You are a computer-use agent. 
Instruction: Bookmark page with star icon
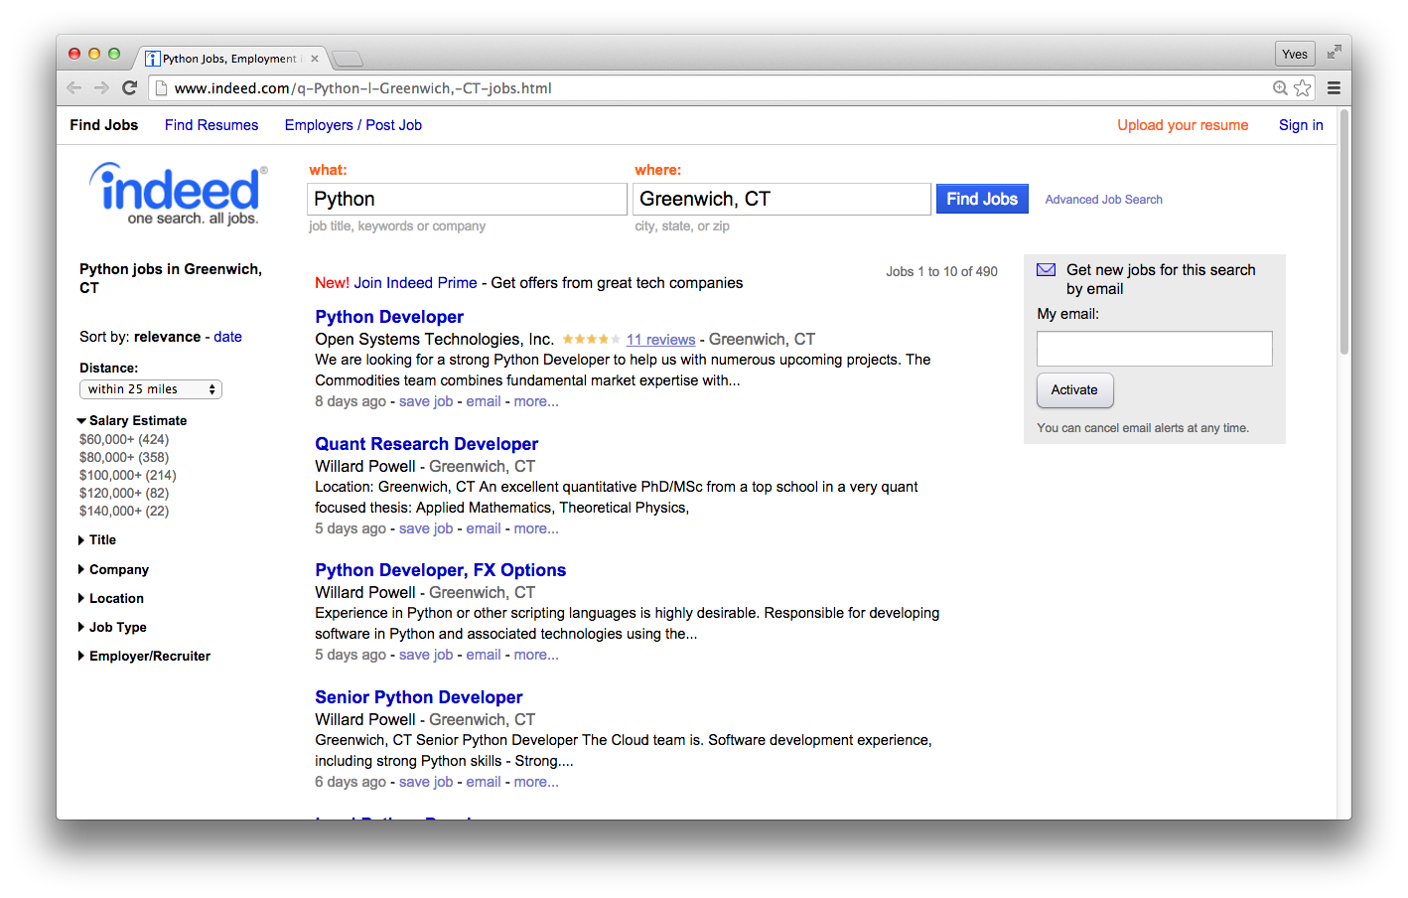coord(1302,88)
